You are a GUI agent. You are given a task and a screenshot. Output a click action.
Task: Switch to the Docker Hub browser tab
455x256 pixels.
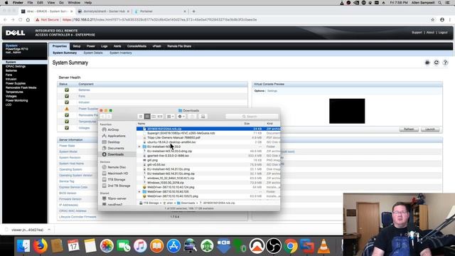tap(104, 11)
